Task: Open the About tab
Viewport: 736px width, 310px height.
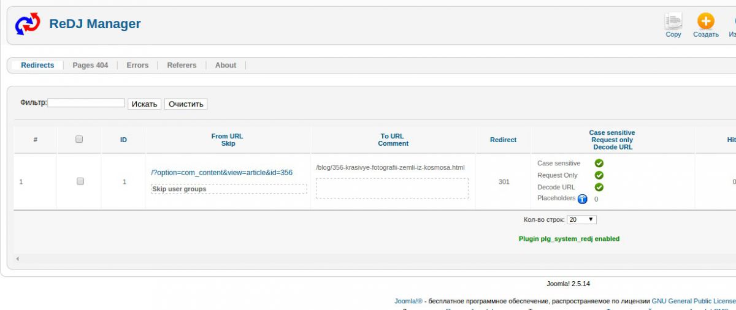Action: [x=226, y=65]
